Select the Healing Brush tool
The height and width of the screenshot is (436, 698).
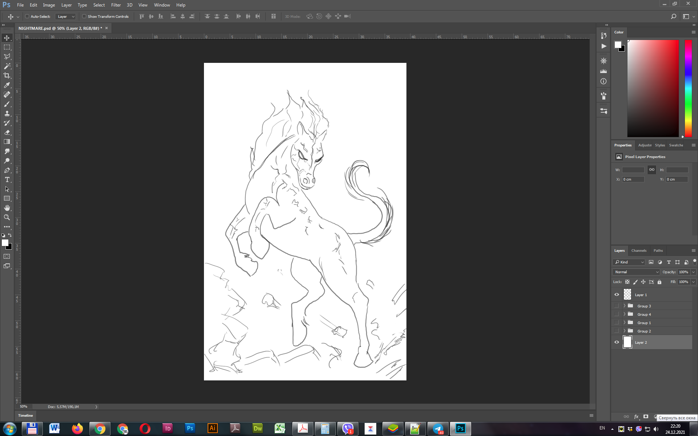(x=7, y=94)
